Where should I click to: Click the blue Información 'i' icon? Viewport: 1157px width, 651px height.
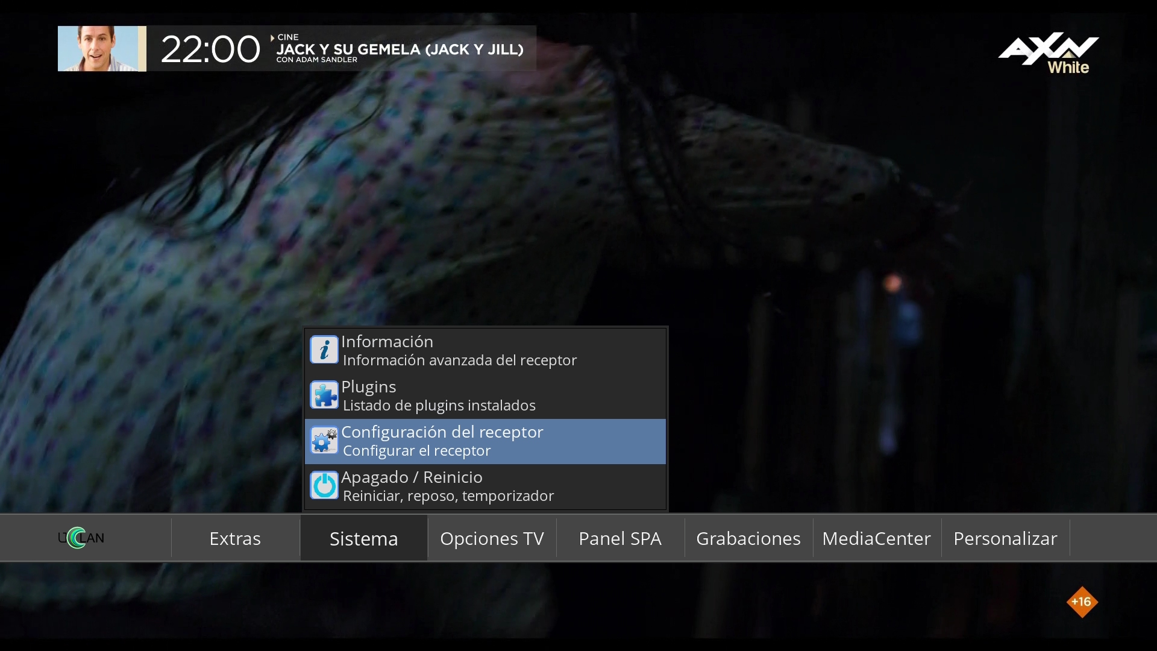point(324,350)
